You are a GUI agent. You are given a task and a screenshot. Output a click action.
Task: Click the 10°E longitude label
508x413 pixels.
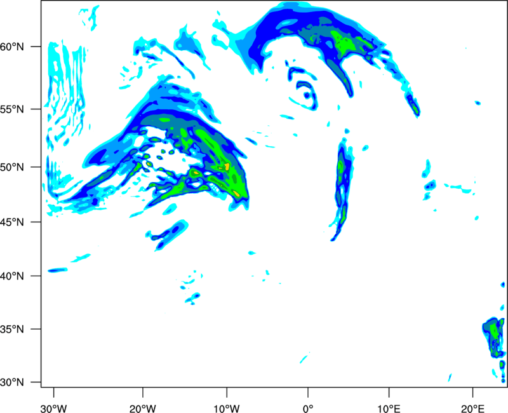point(389,409)
